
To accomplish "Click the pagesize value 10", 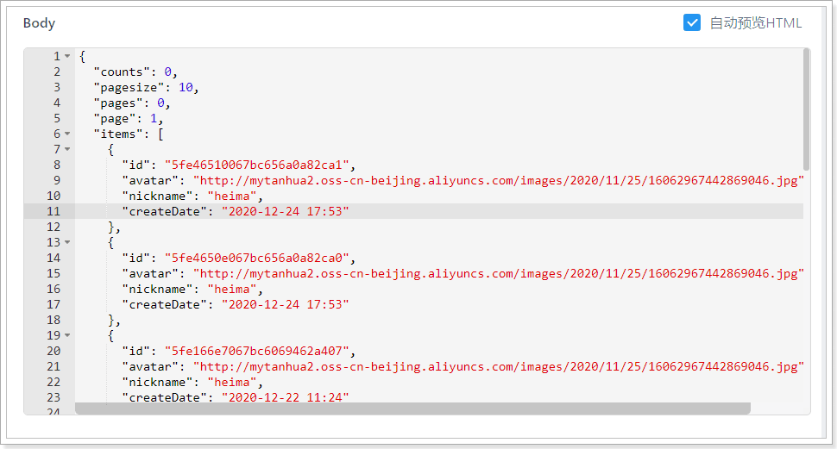I will click(x=186, y=87).
